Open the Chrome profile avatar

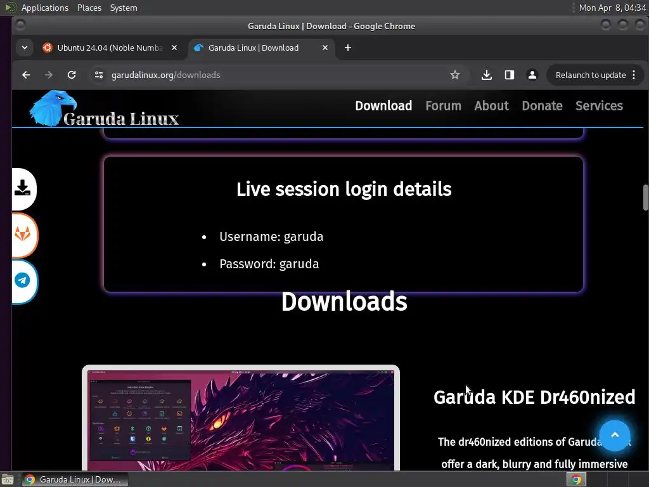tap(532, 75)
